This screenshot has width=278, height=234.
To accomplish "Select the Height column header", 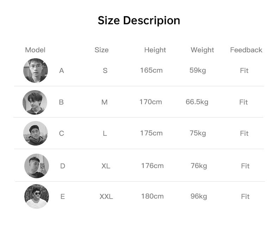I will point(155,50).
